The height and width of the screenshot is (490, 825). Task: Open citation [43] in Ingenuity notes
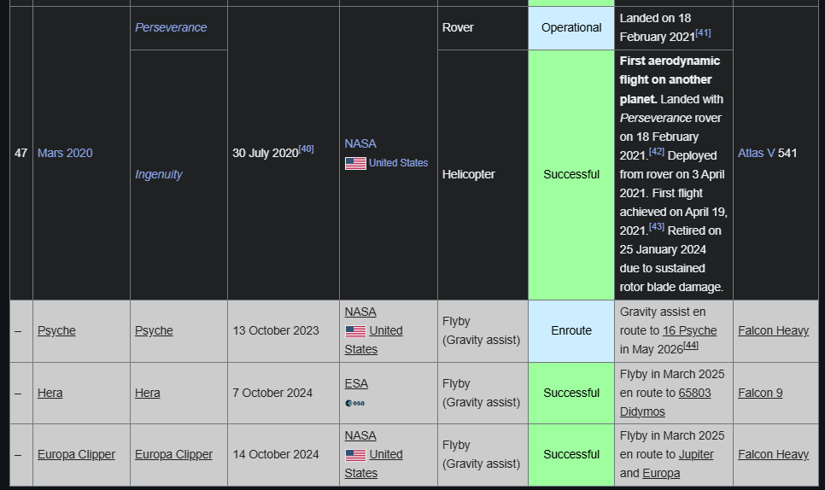657,226
